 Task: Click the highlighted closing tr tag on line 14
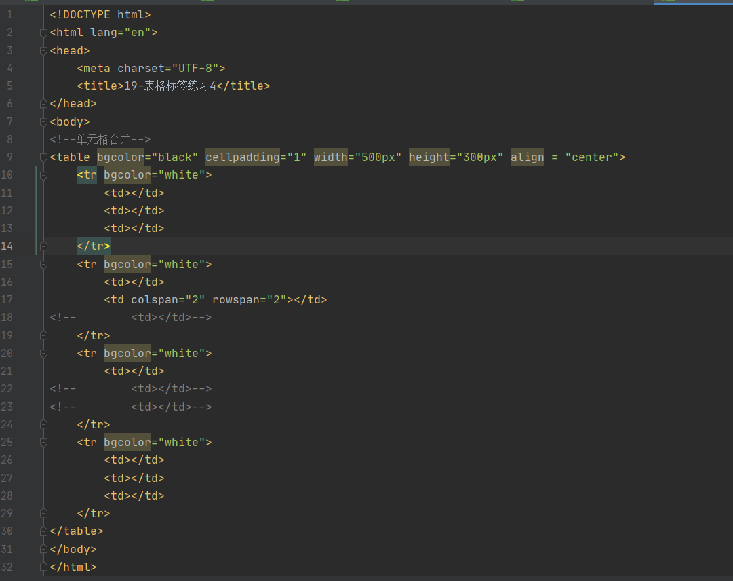pyautogui.click(x=94, y=246)
